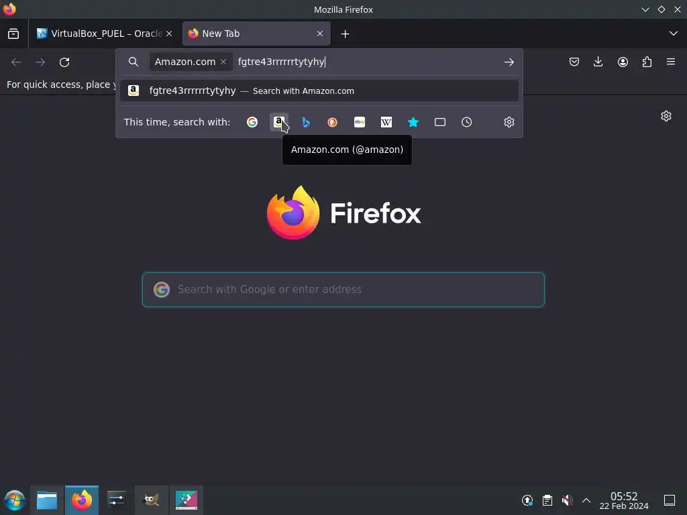Select Amazon.com one-off search engine icon
687x515 pixels.
coord(279,122)
